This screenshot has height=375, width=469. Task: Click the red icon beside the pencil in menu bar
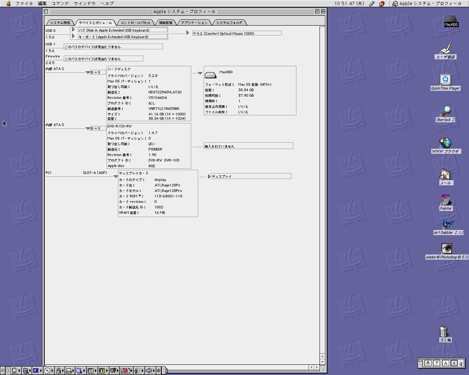click(382, 4)
